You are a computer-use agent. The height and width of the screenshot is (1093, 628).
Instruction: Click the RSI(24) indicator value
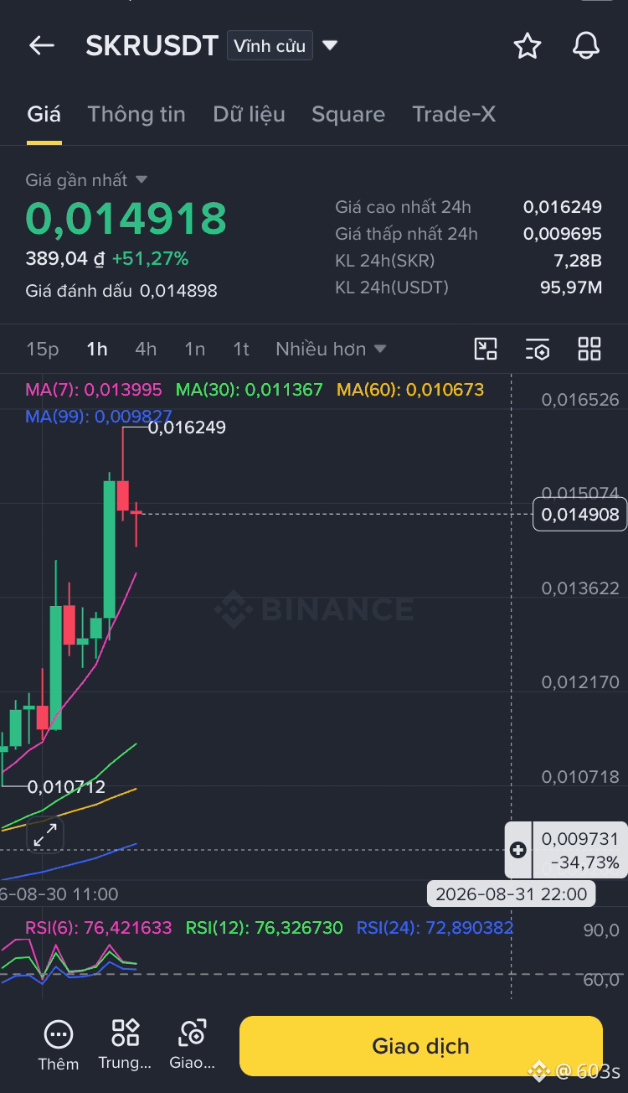(435, 927)
